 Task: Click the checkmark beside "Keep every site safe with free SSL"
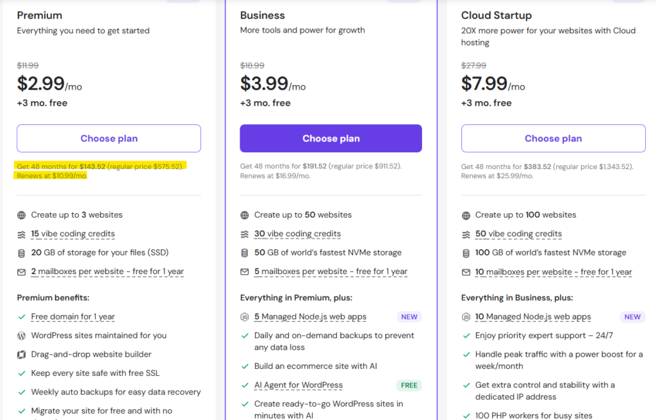click(x=21, y=373)
